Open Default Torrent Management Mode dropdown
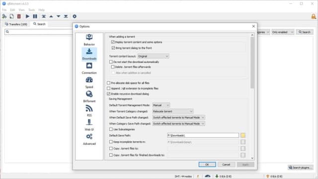Image resolution: width=318 pixels, height=179 pixels. coord(161,105)
